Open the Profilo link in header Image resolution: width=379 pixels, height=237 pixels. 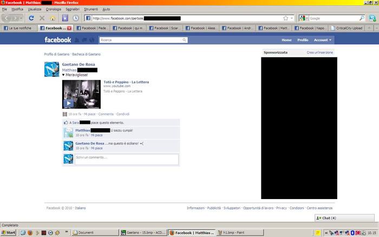click(303, 40)
